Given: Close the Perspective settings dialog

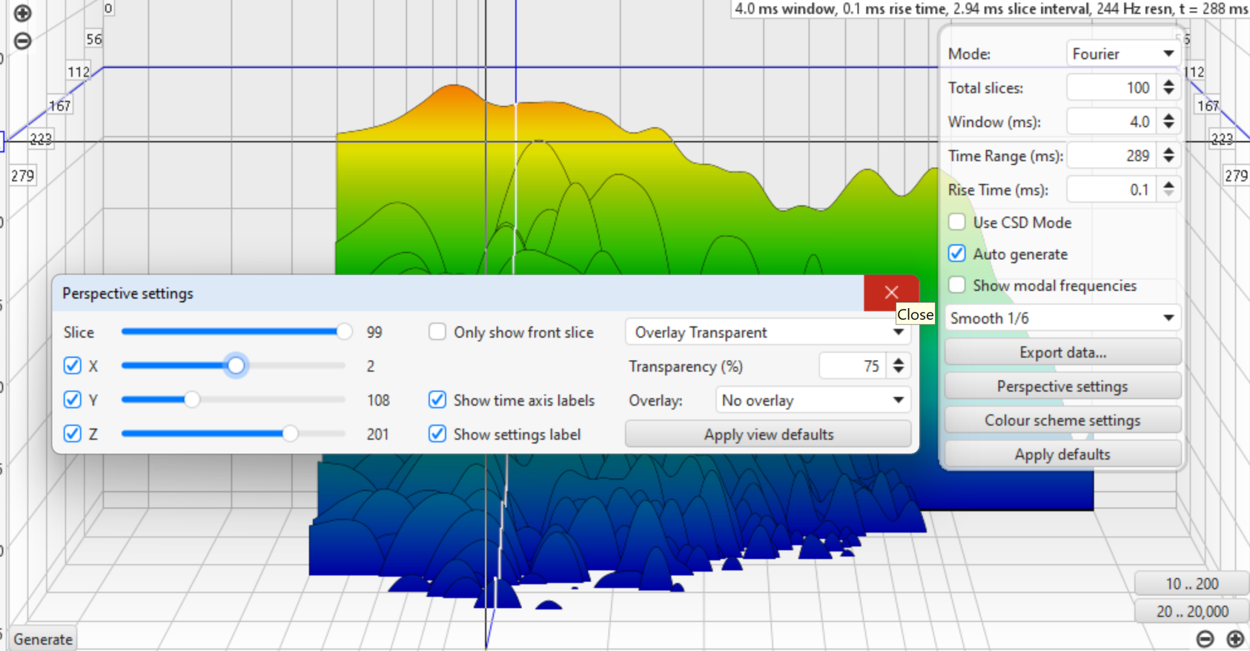Looking at the screenshot, I should (891, 293).
